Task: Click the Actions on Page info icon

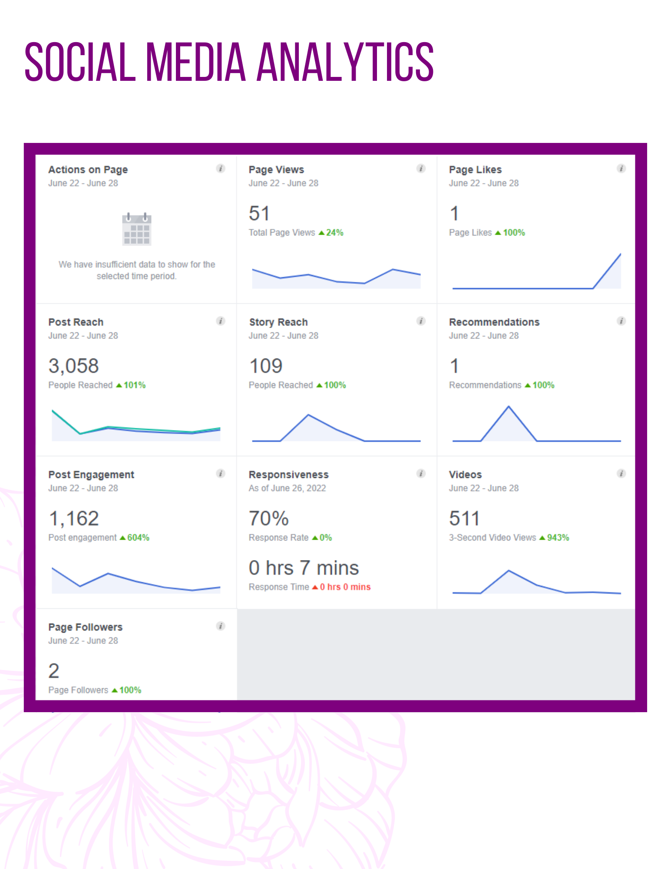Action: pos(221,169)
